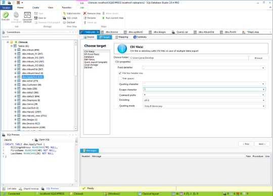Click the Procedure column header
273x196 pixels.
[x=258, y=156]
